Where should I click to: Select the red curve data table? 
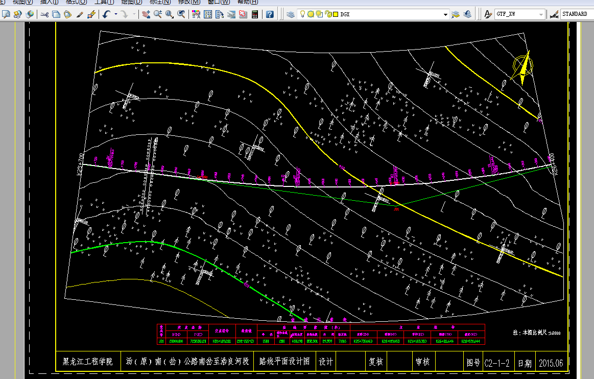pos(321,334)
